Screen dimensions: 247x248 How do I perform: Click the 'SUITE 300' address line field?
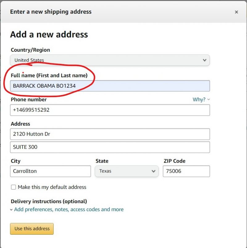tap(110, 147)
